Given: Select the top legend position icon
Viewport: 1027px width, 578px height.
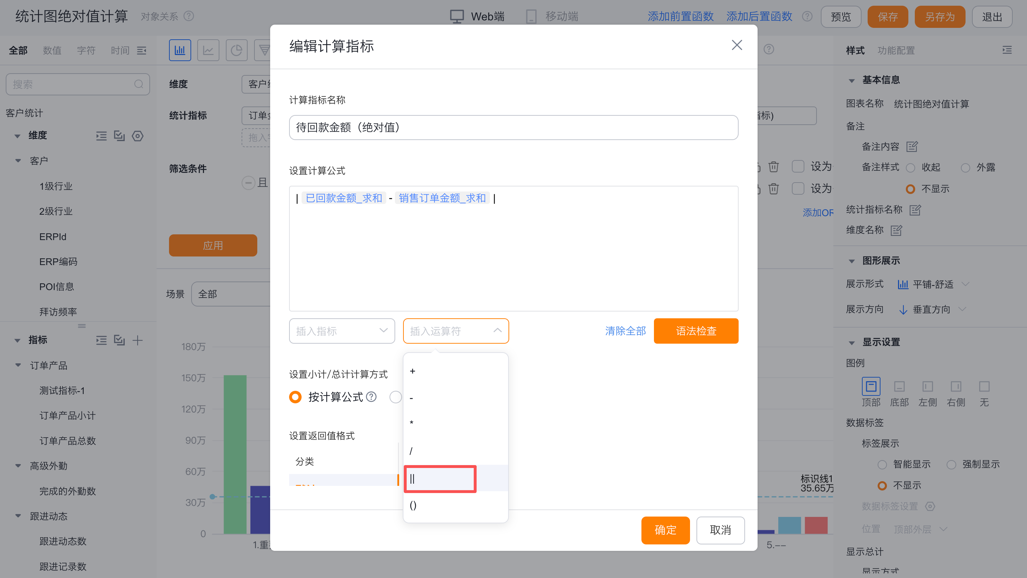Looking at the screenshot, I should [871, 386].
